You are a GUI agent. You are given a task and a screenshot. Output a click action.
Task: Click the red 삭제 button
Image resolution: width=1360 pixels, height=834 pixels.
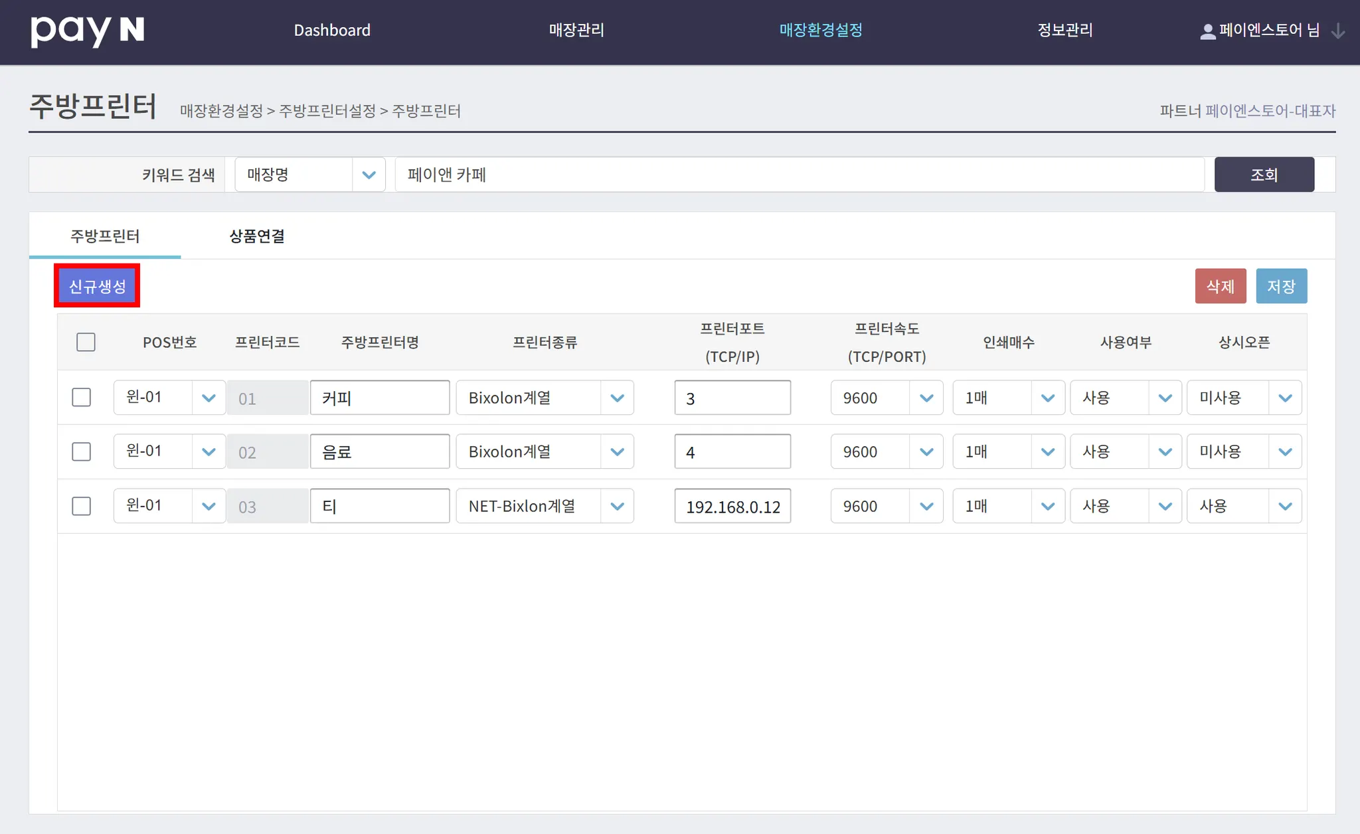[x=1220, y=286]
